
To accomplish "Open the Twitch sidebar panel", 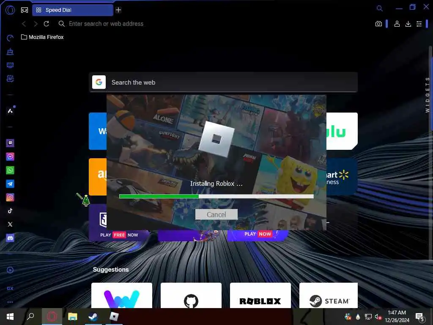I will coord(10,143).
